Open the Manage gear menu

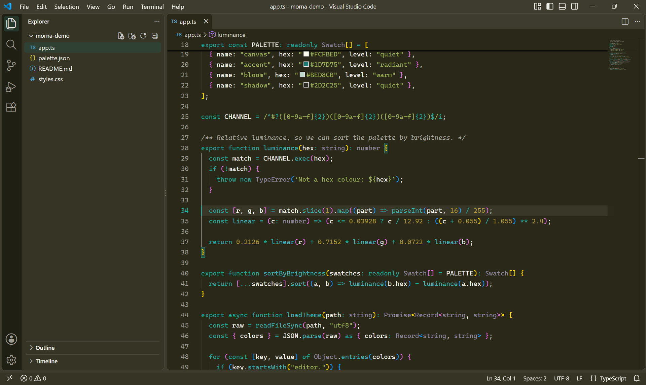click(x=11, y=360)
